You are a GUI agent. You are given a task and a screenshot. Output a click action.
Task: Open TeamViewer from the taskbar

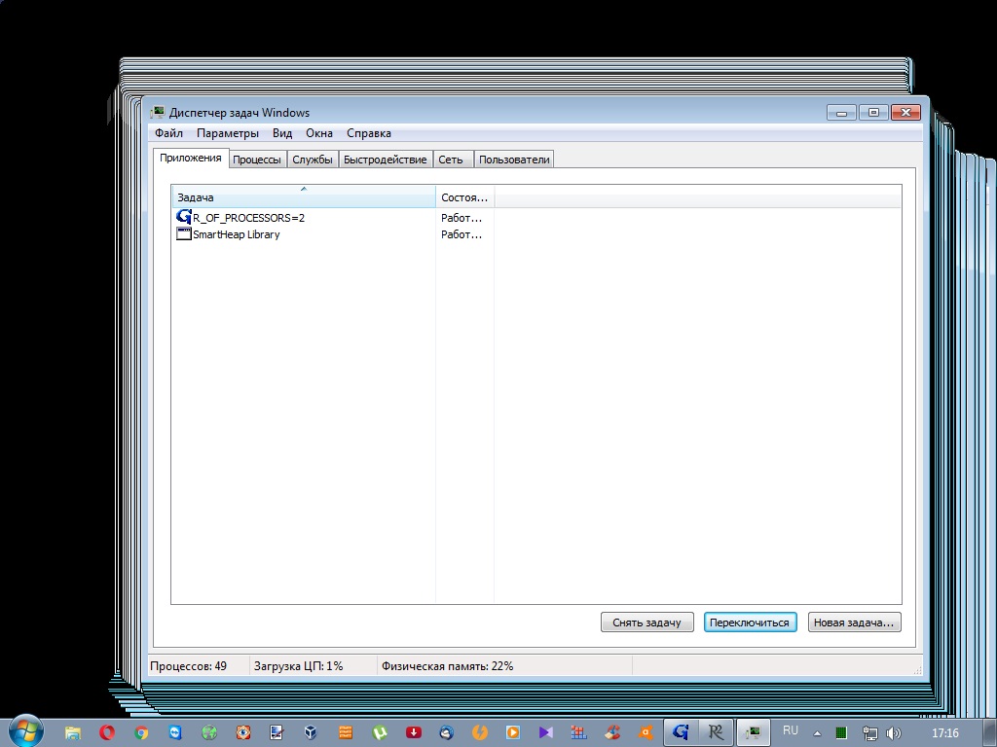pyautogui.click(x=175, y=732)
